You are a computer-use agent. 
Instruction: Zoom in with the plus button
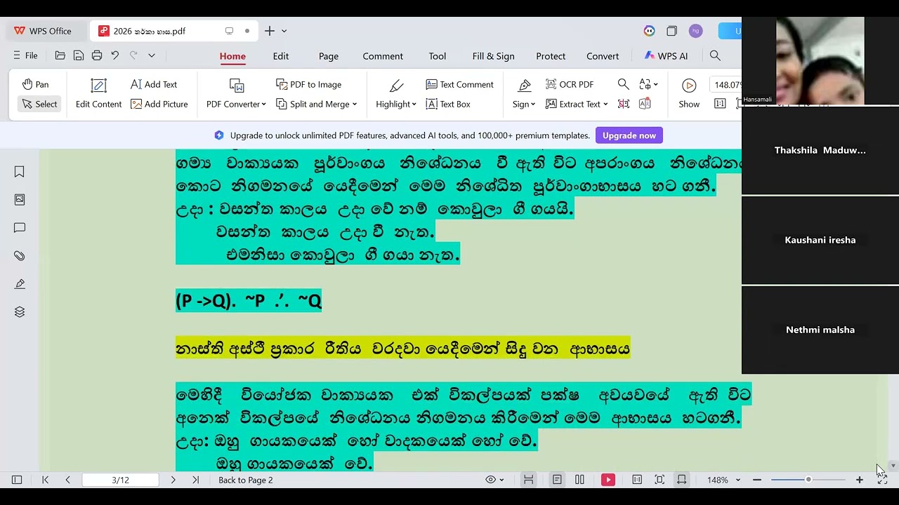[x=859, y=480]
